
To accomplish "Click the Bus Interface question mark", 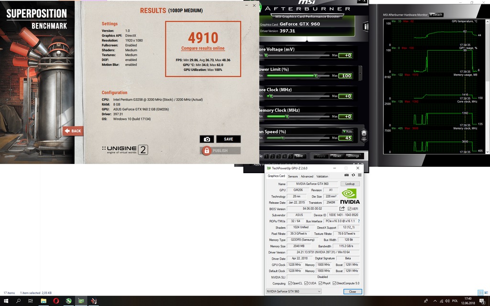I will pos(359,221).
